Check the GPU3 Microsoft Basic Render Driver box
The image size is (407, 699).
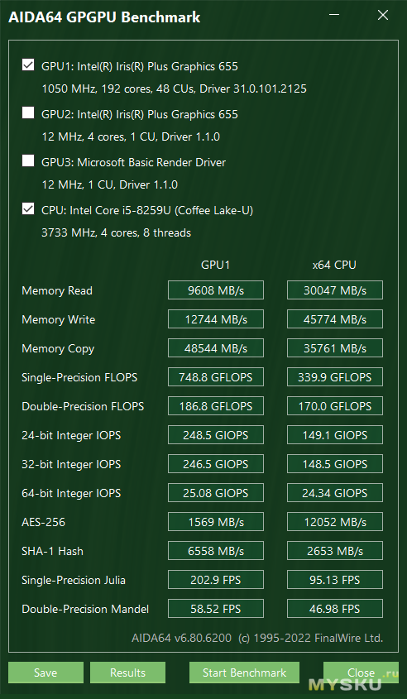pyautogui.click(x=28, y=161)
